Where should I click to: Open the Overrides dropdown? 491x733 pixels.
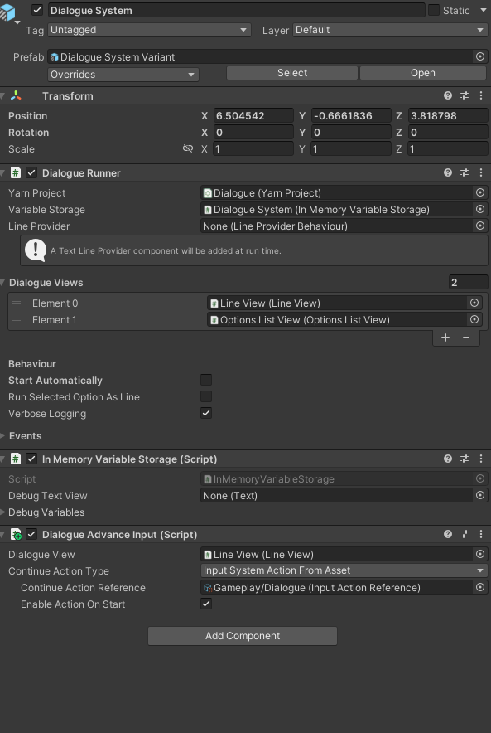click(x=123, y=75)
